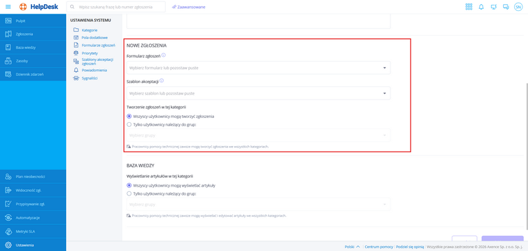Click the Przypisywanie zgł. sidebar icon
This screenshot has width=528, height=251.
pyautogui.click(x=8, y=204)
